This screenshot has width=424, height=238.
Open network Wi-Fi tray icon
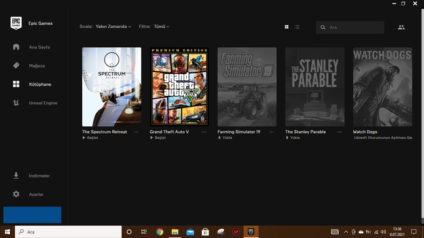pos(376,232)
